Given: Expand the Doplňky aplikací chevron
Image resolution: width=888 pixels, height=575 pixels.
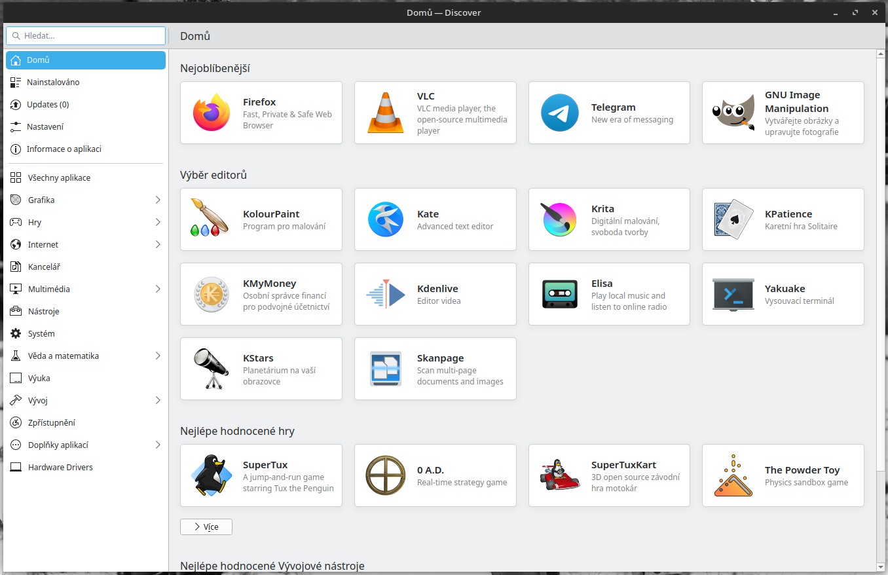Looking at the screenshot, I should point(158,445).
